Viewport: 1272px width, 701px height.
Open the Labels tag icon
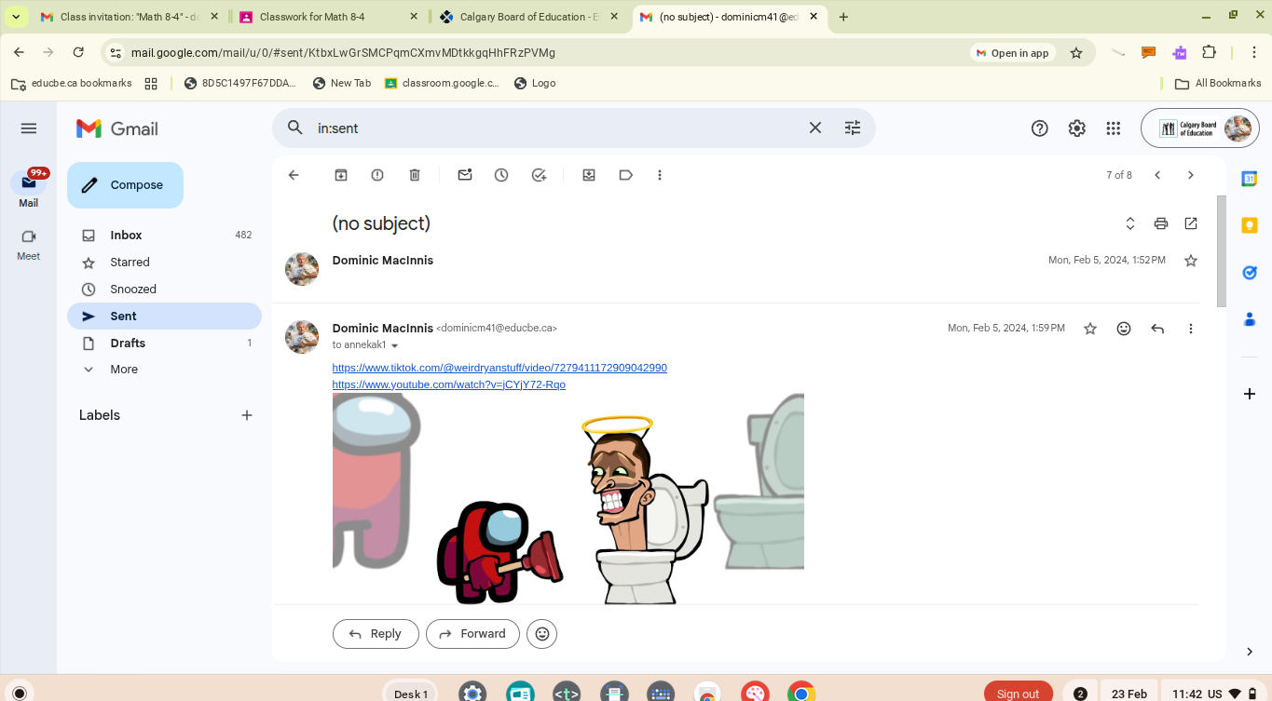pos(625,175)
